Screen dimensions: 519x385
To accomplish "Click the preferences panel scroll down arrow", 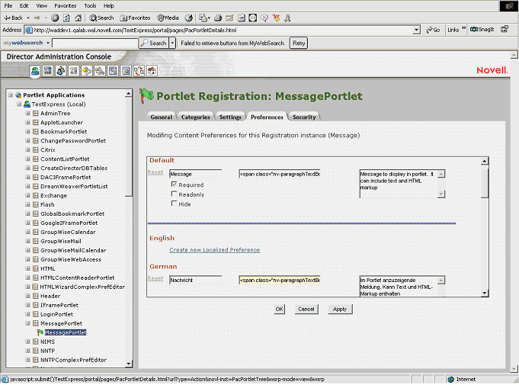I will (x=485, y=293).
